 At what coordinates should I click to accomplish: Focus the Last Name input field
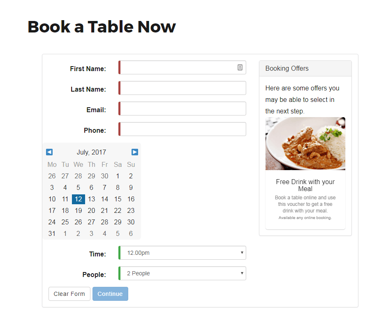click(x=182, y=88)
